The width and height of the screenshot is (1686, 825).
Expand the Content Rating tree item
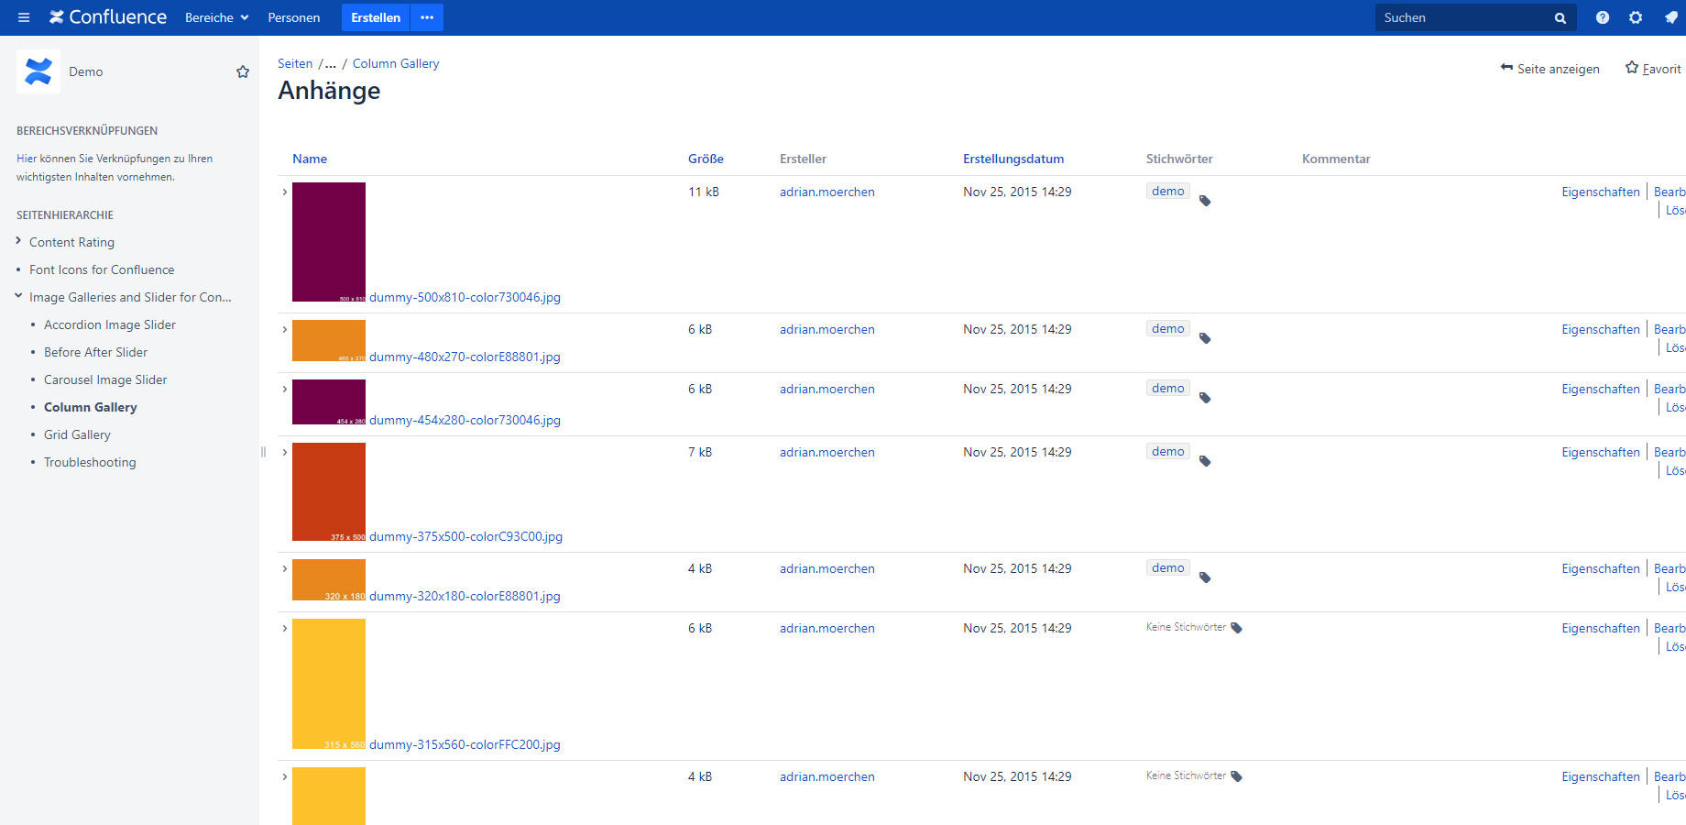click(18, 241)
